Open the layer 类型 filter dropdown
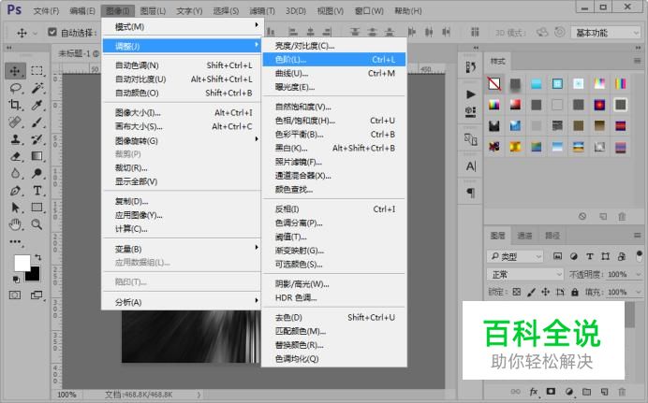The width and height of the screenshot is (648, 403). [x=514, y=256]
